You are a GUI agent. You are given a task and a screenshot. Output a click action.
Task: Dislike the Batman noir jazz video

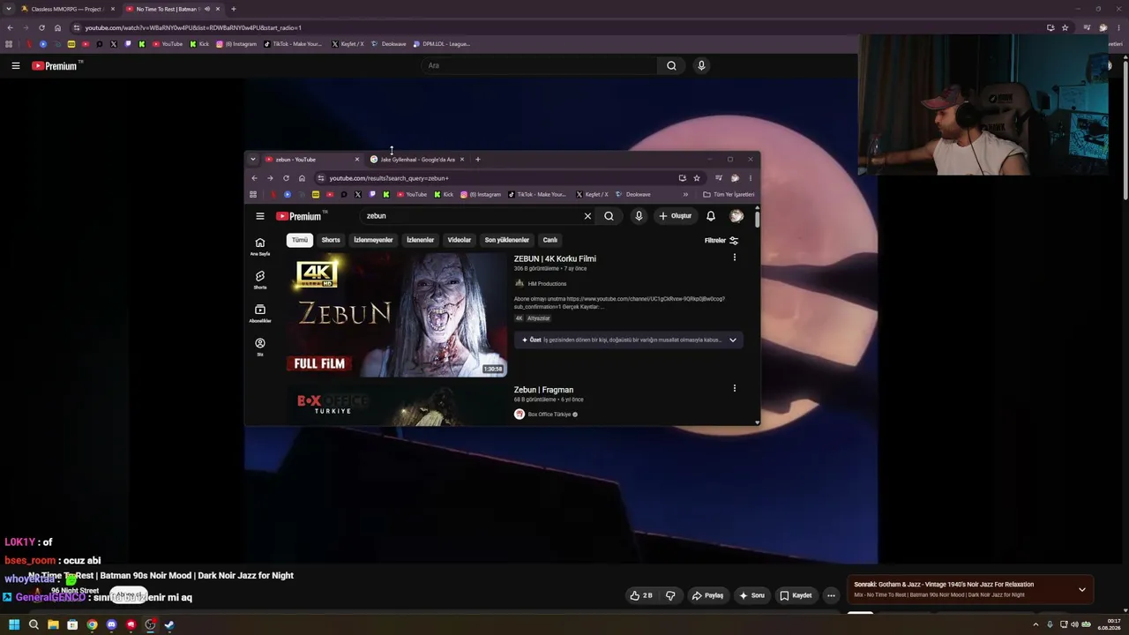(670, 595)
